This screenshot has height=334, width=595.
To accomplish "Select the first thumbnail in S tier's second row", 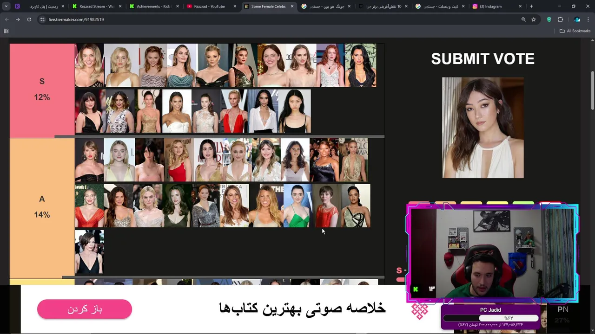I will click(x=89, y=111).
